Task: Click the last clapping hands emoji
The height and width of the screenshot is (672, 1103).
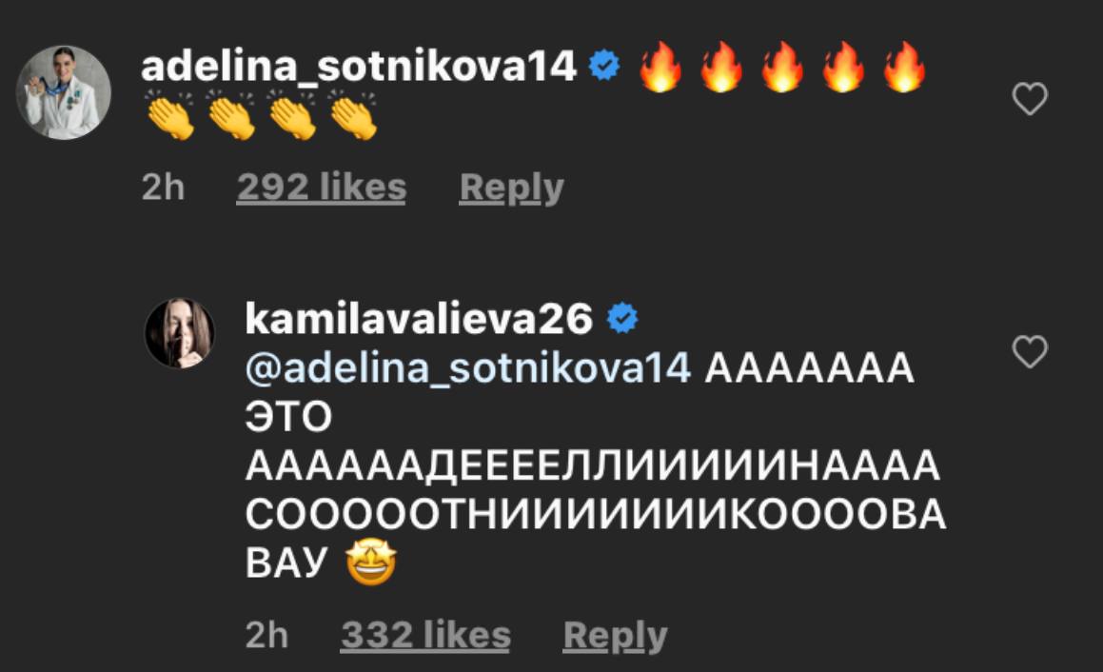Action: point(354,118)
